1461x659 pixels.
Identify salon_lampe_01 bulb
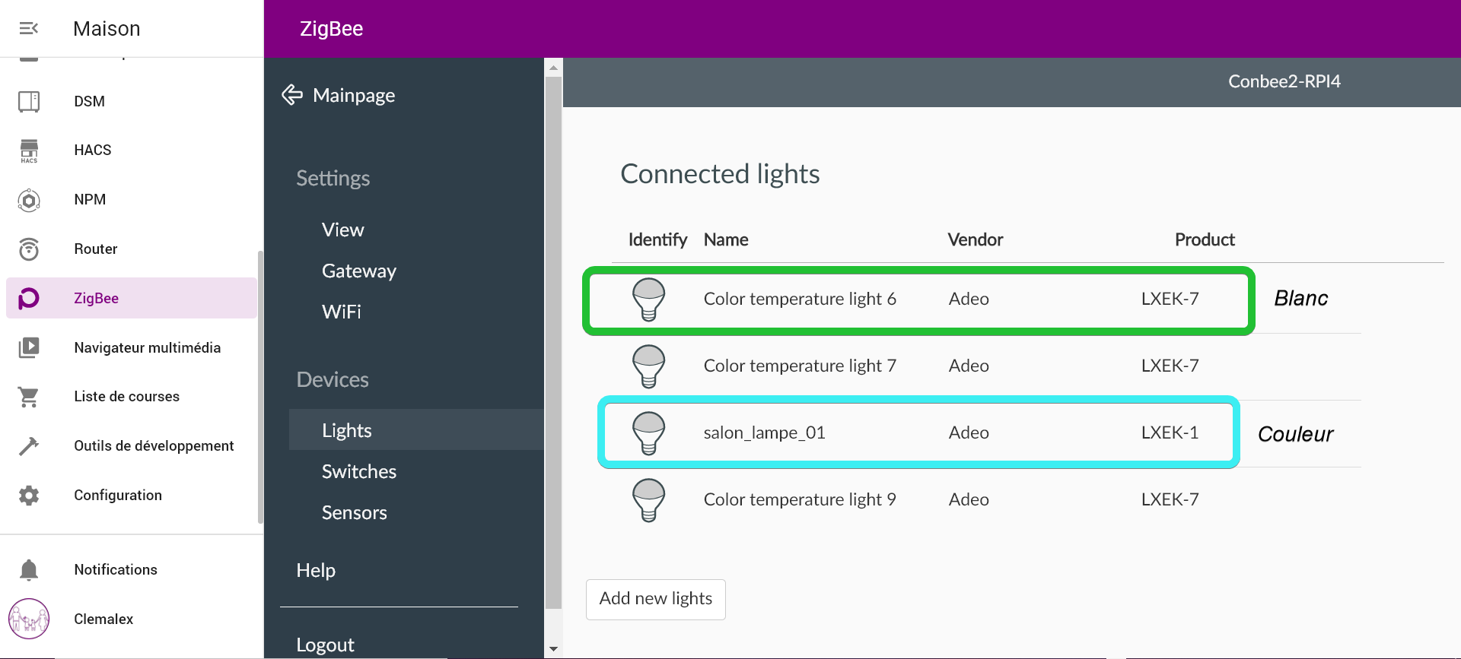pos(649,433)
